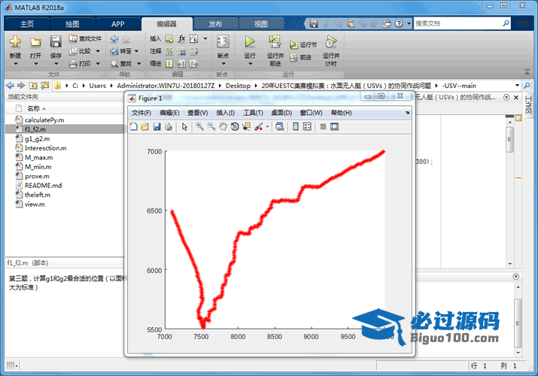Click the 保存 (Save) floppy icon in ribbon
538x376 pixels.
[x=56, y=41]
